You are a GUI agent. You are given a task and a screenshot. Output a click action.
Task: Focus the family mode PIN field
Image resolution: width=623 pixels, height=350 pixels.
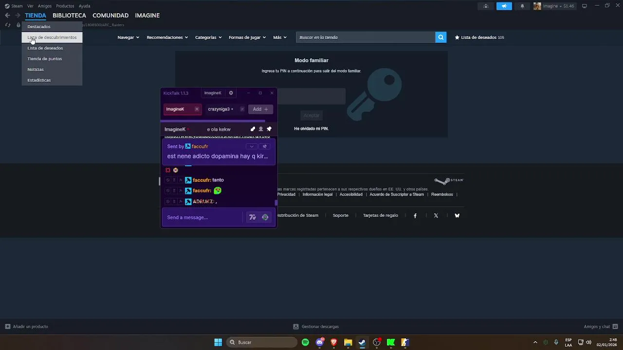tap(311, 96)
